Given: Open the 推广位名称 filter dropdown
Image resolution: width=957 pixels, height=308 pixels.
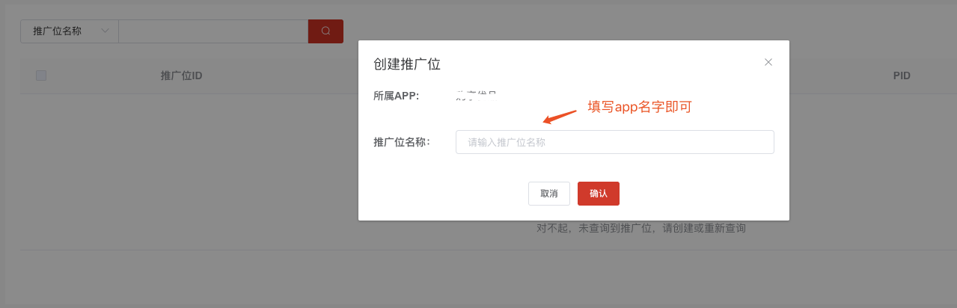Looking at the screenshot, I should tap(69, 31).
